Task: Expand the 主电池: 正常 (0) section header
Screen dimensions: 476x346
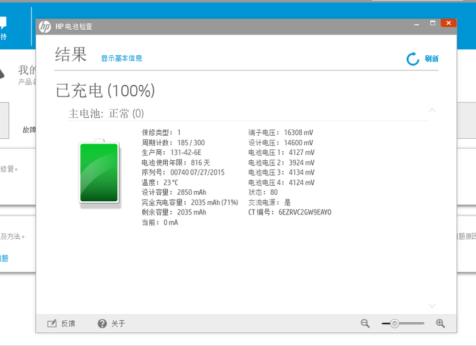Action: click(x=106, y=113)
